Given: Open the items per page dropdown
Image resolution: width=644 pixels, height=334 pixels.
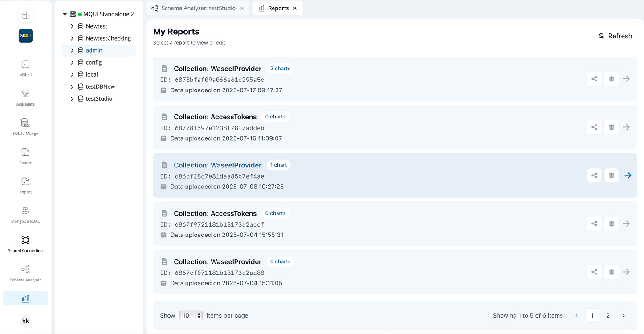Looking at the screenshot, I should click(191, 315).
